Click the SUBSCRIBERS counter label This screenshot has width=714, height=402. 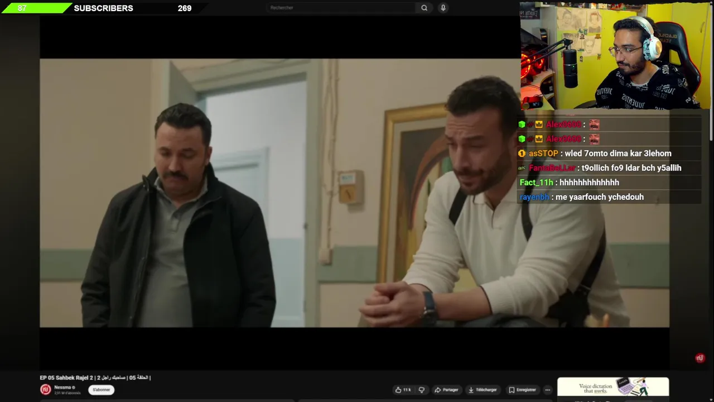pyautogui.click(x=103, y=8)
